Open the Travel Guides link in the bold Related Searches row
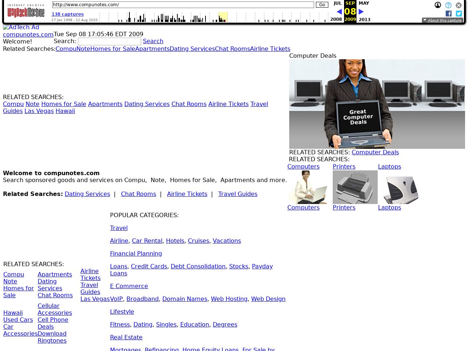 [238, 194]
